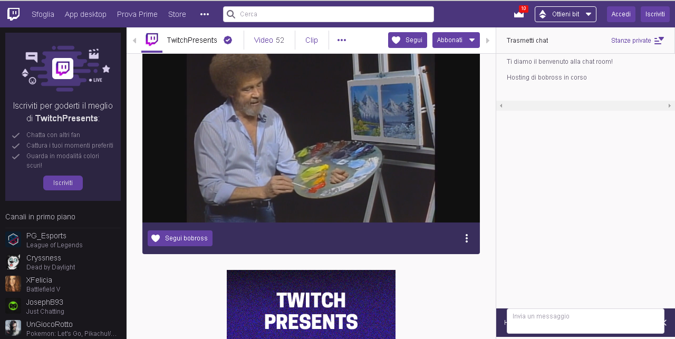Image resolution: width=675 pixels, height=339 pixels.
Task: Switch to the Video 52 tab
Action: click(269, 40)
